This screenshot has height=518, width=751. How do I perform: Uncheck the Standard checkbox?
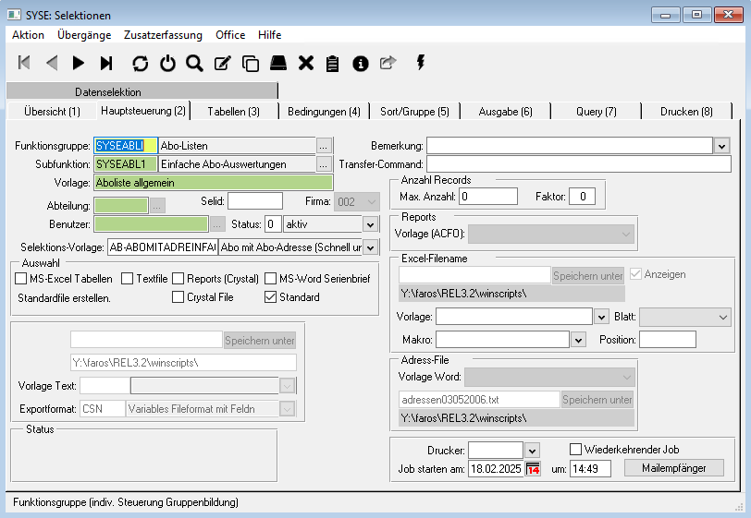271,297
